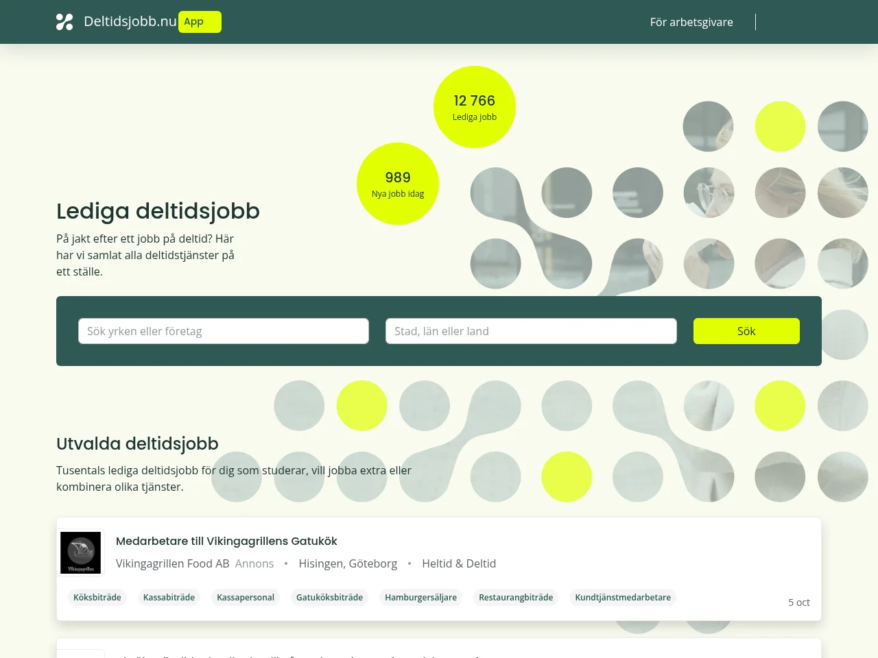
Task: Select the Gatuköksbiträde tag
Action: click(329, 598)
